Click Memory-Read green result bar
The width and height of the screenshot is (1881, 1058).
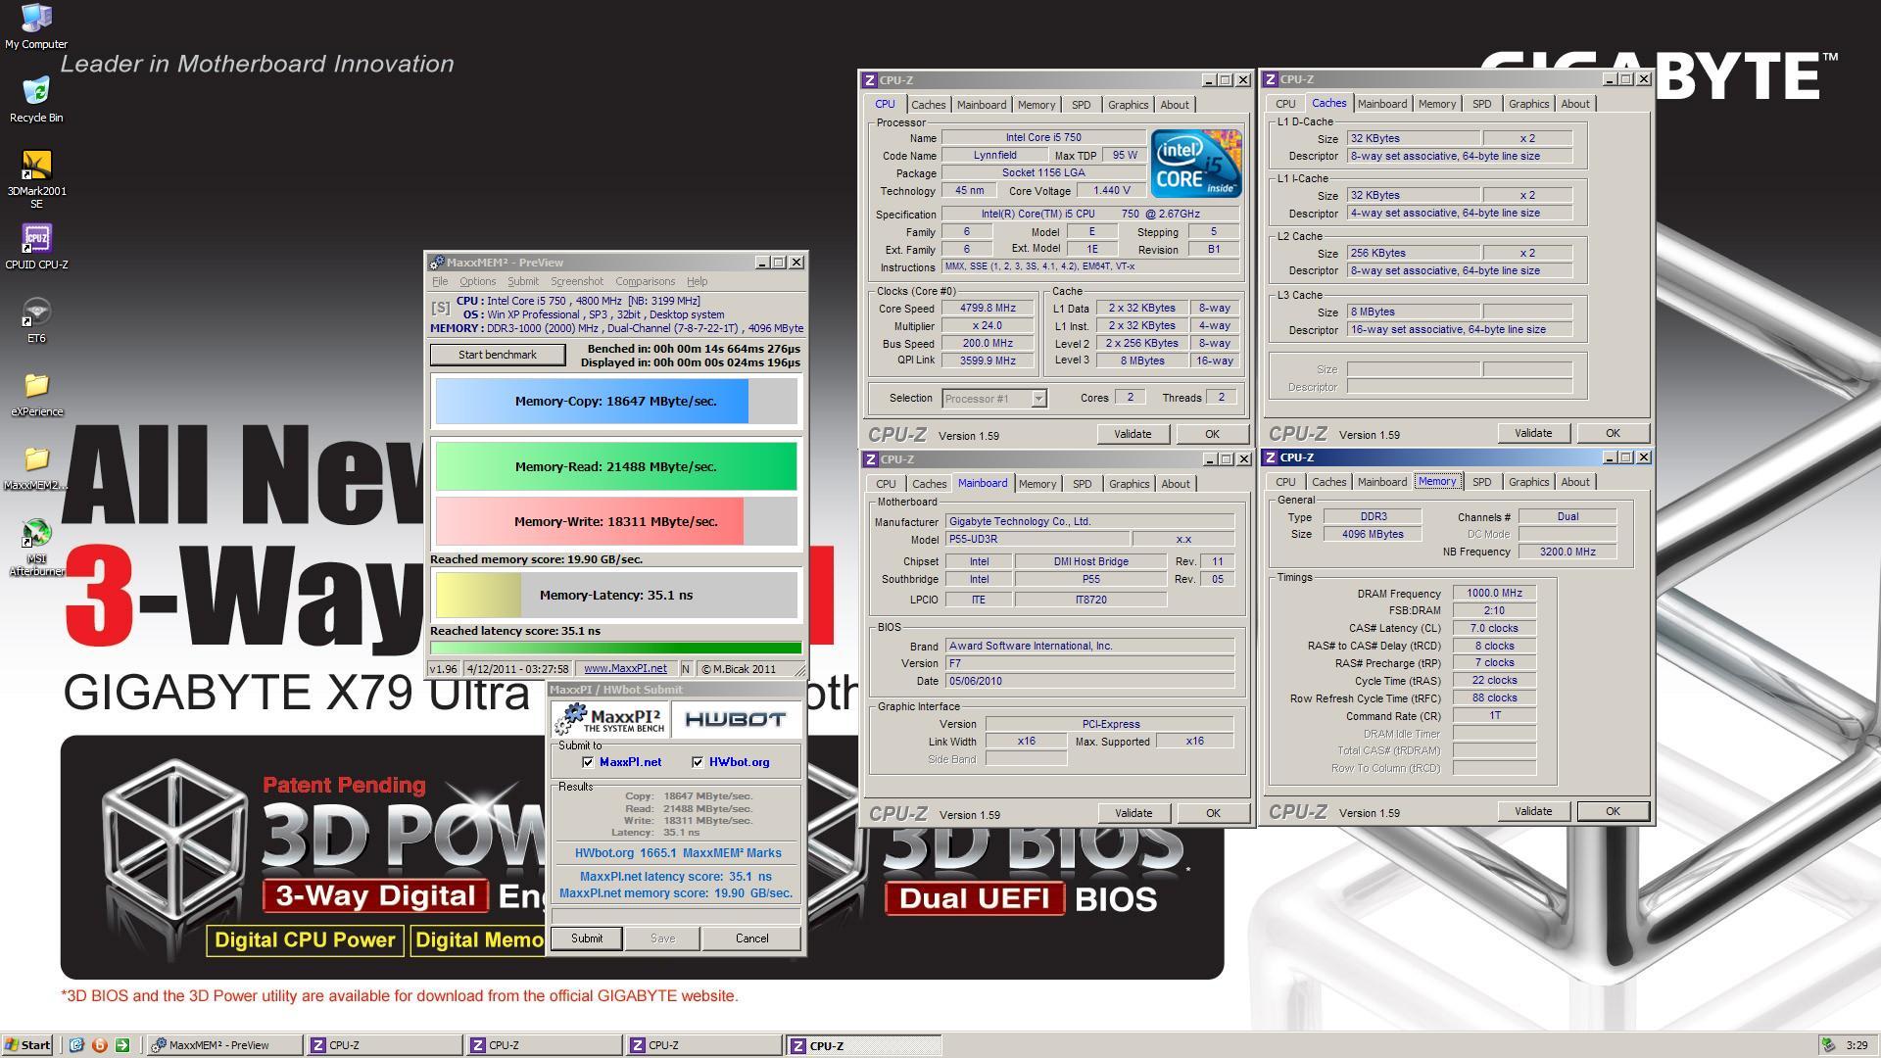pyautogui.click(x=615, y=466)
